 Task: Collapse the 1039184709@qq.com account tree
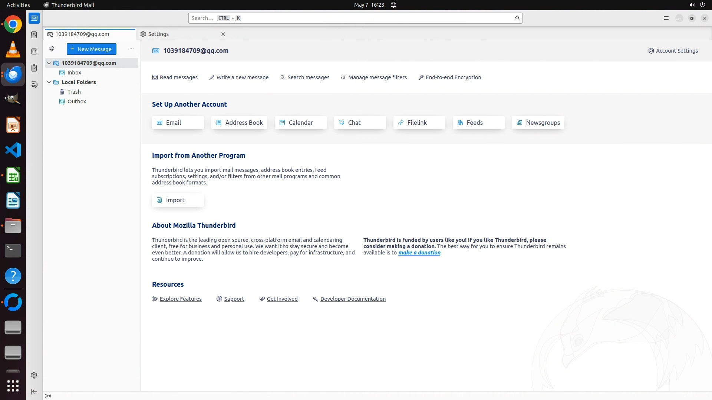49,63
